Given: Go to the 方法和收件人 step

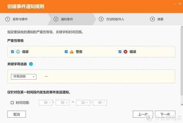Looking at the screenshot, I should pos(116,19).
